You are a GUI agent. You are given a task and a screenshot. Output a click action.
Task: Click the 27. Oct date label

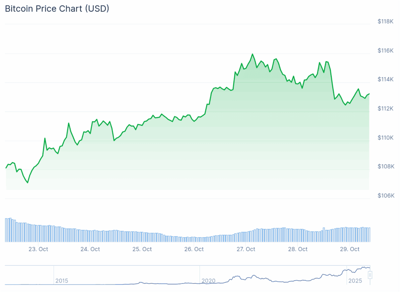click(x=246, y=249)
